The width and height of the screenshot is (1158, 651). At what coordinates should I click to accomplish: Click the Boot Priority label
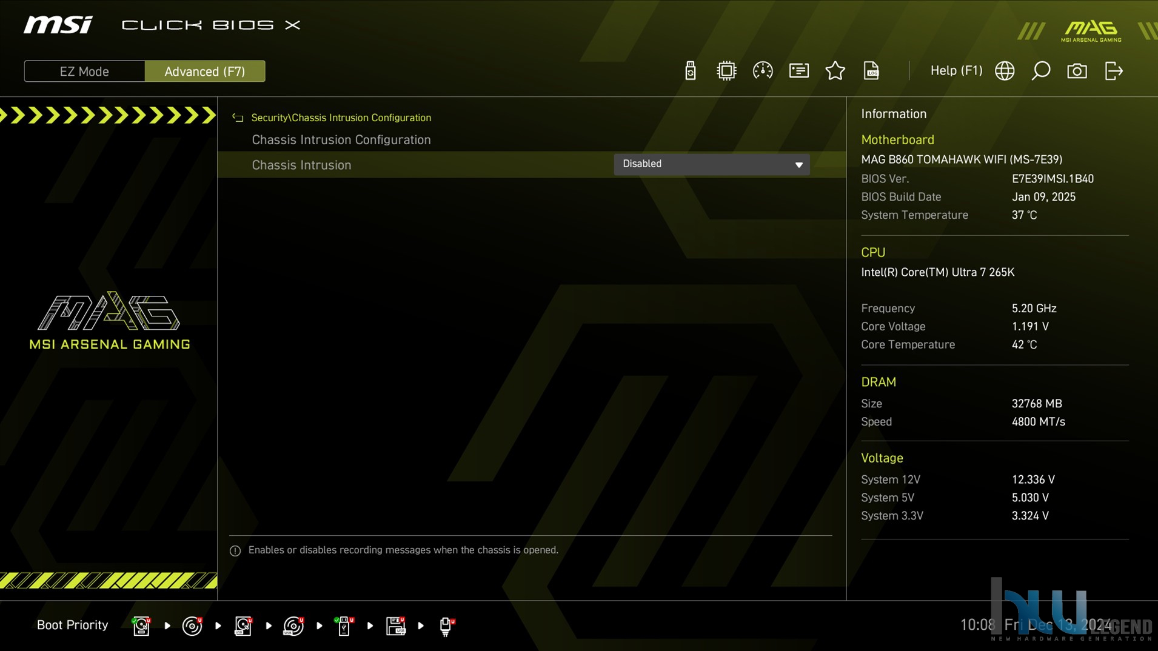[72, 625]
